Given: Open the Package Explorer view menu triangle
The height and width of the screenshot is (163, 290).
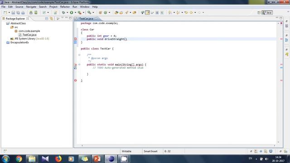Looking at the screenshot, I should coord(63,18).
